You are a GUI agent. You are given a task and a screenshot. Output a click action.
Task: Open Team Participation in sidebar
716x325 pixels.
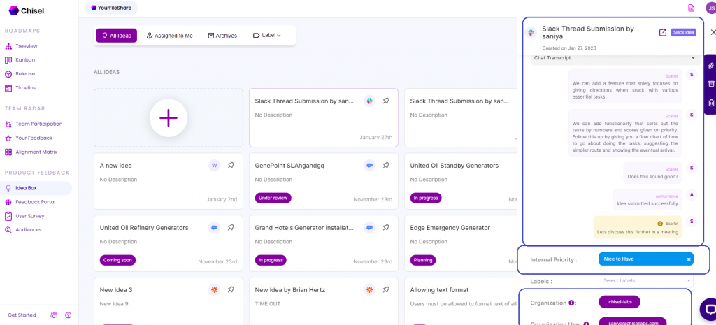click(x=38, y=124)
